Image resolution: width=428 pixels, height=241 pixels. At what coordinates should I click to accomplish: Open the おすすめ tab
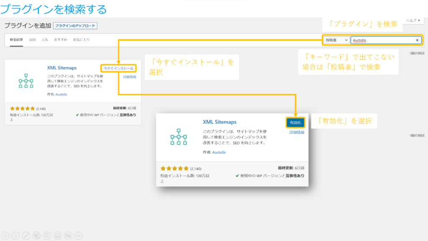tap(60, 40)
